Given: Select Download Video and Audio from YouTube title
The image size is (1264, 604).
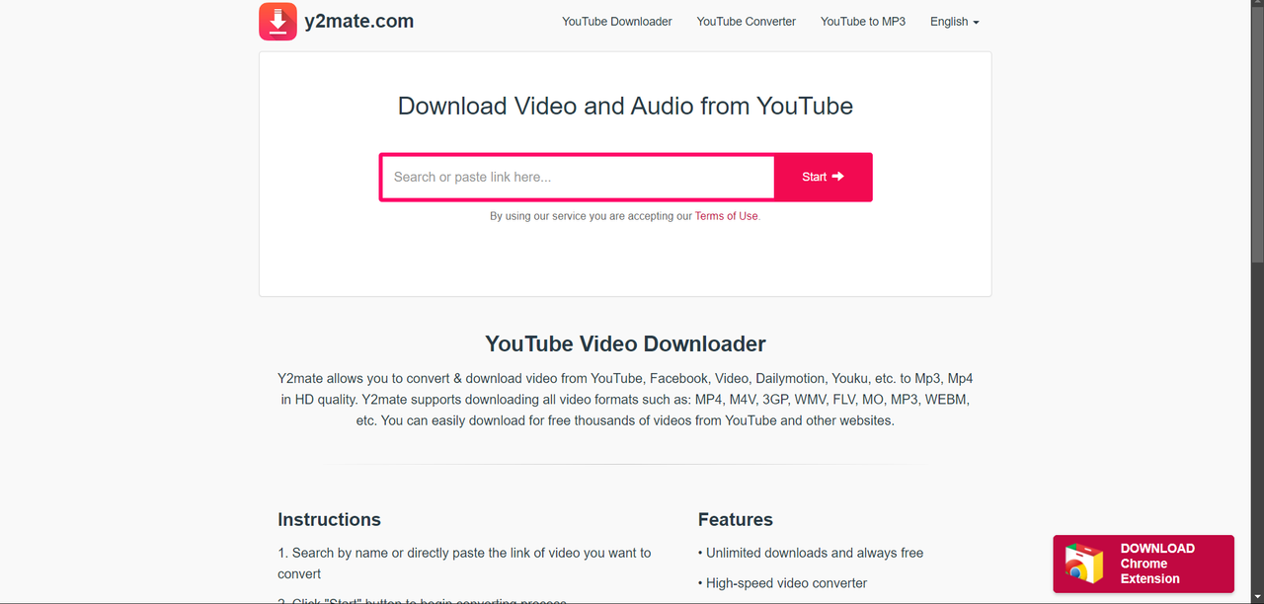Looking at the screenshot, I should 625,107.
